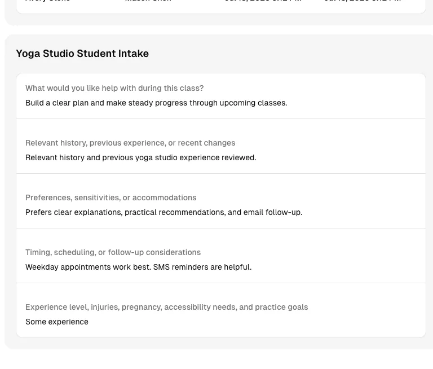
Task: Click the words 'accessibility needs' in last question
Action: click(201, 307)
